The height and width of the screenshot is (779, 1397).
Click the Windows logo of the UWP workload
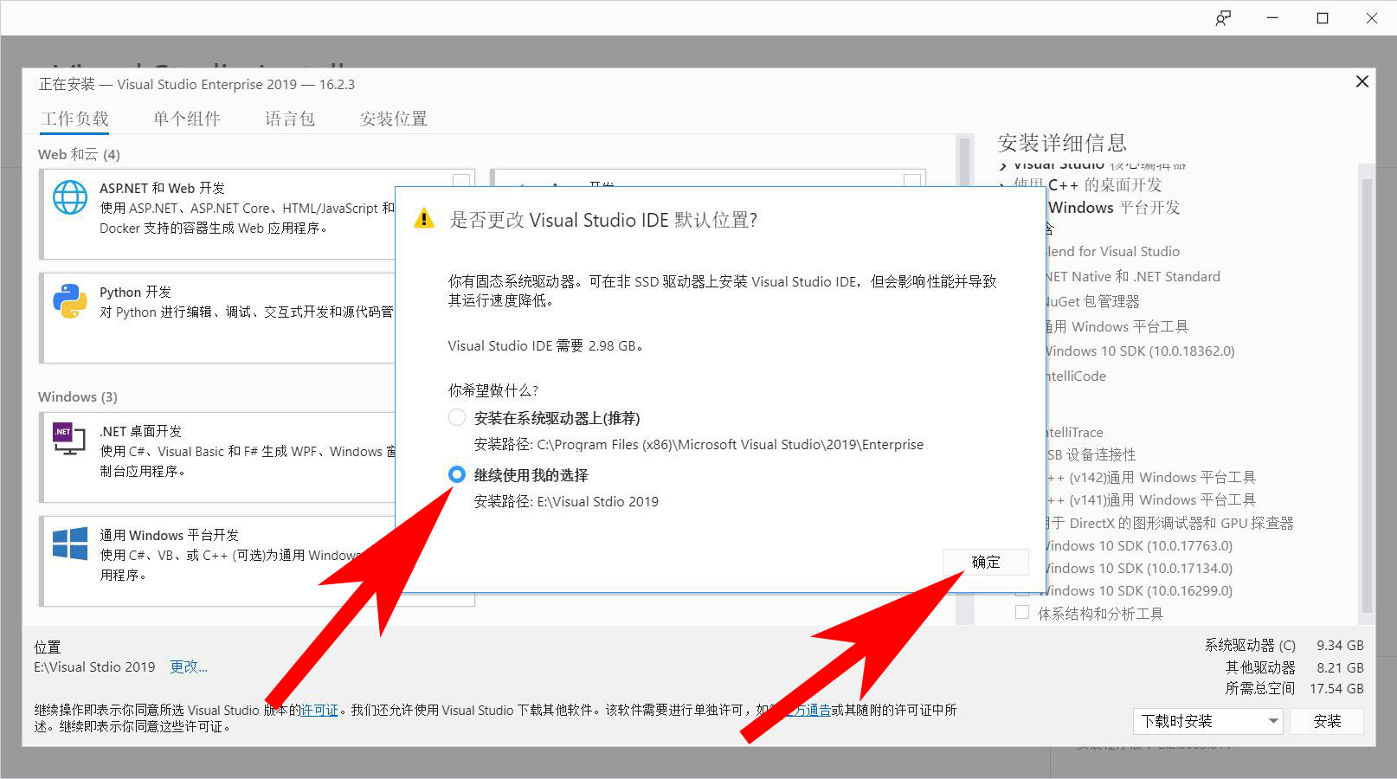[x=69, y=544]
